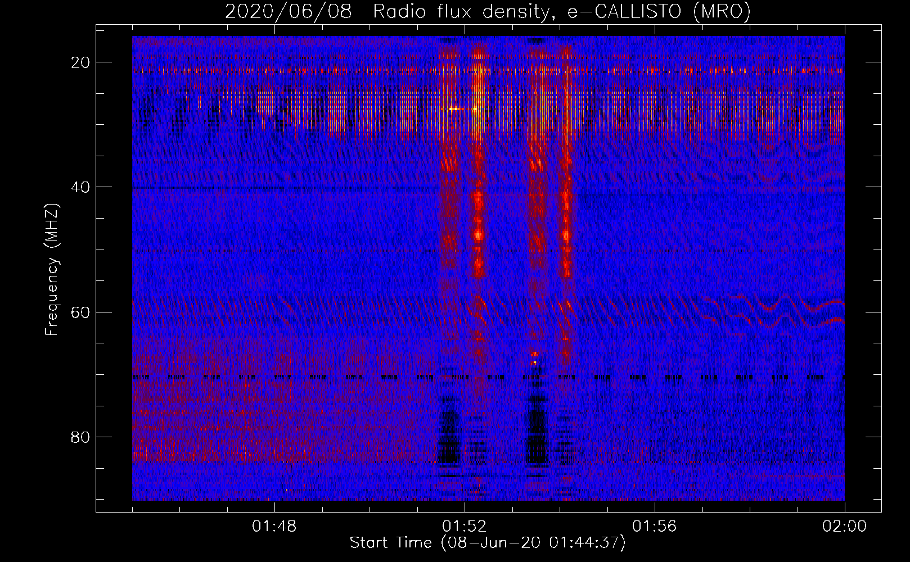910x562 pixels.
Task: Click the 80 MHz frequency tick label
Action: pyautogui.click(x=80, y=437)
